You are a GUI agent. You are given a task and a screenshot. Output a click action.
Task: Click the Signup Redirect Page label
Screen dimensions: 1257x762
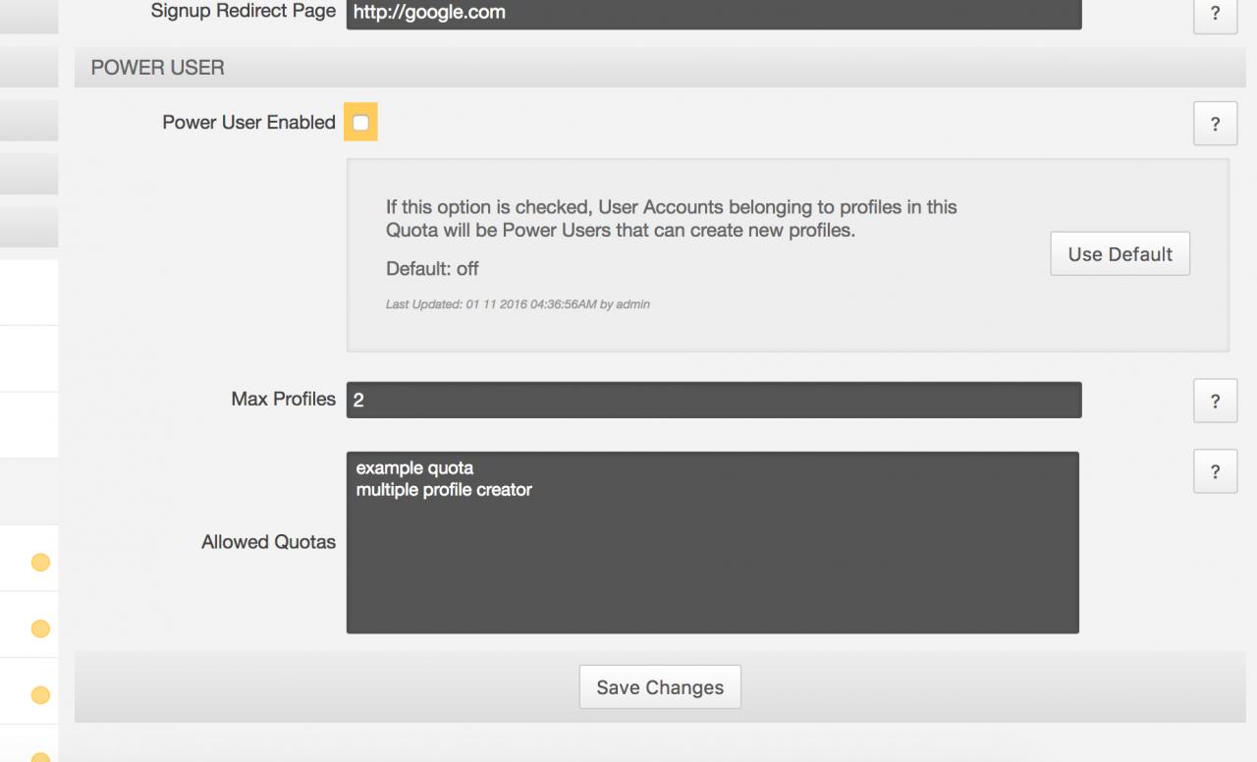coord(243,12)
